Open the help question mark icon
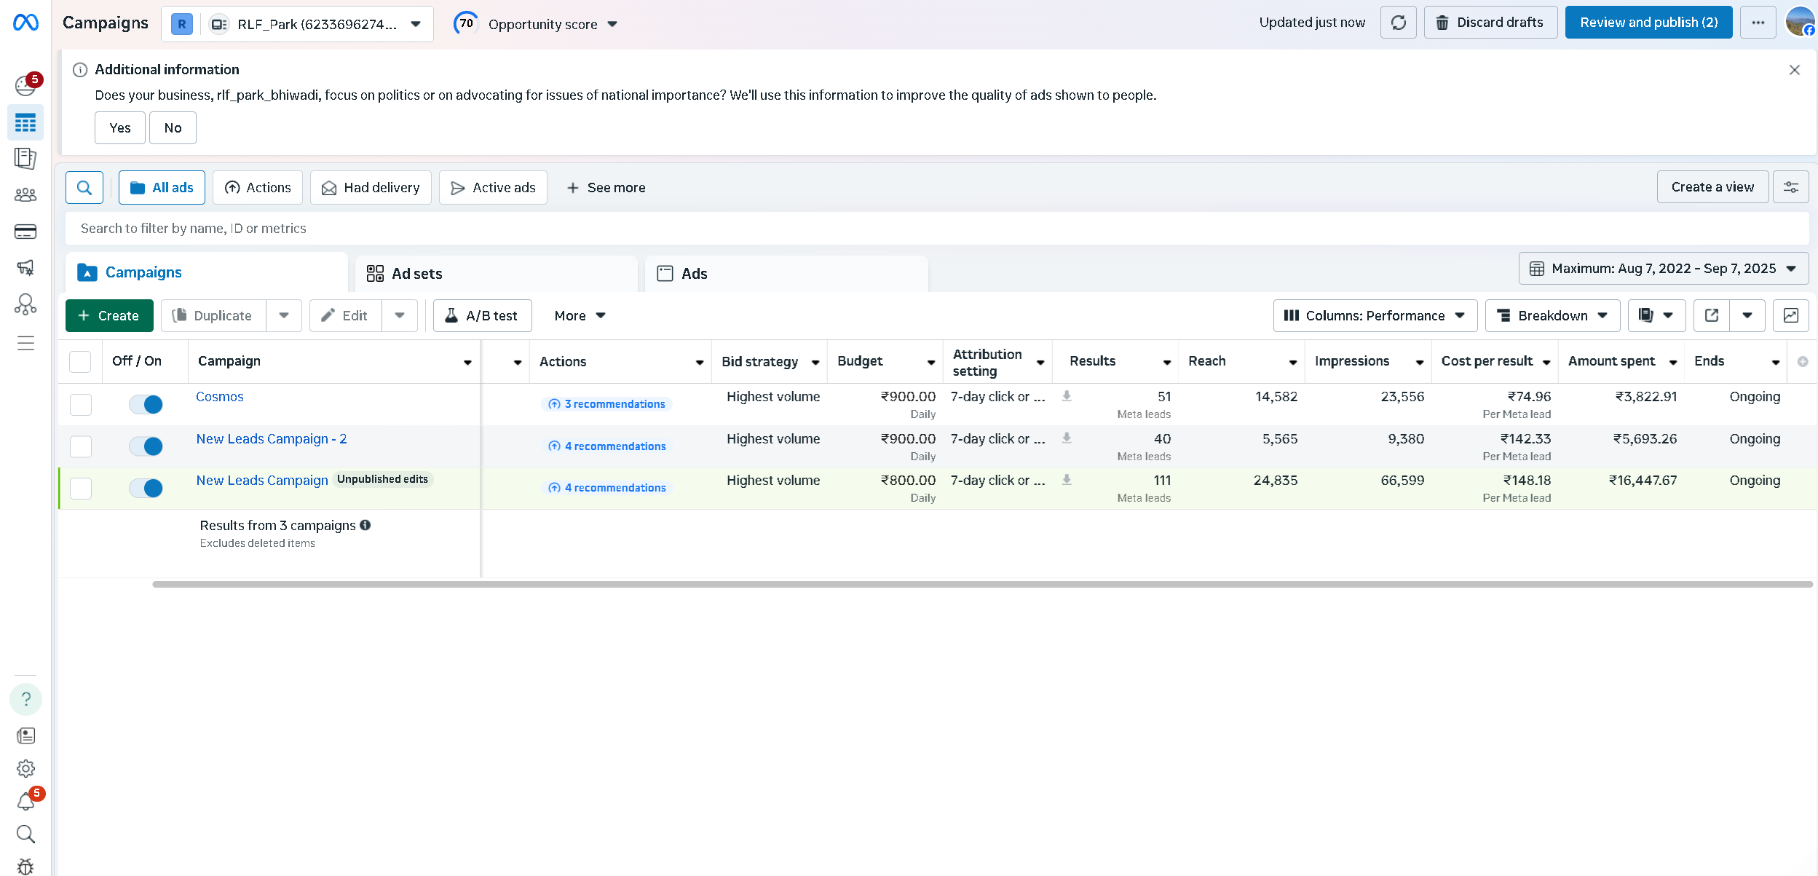The image size is (1818, 876). tap(25, 699)
